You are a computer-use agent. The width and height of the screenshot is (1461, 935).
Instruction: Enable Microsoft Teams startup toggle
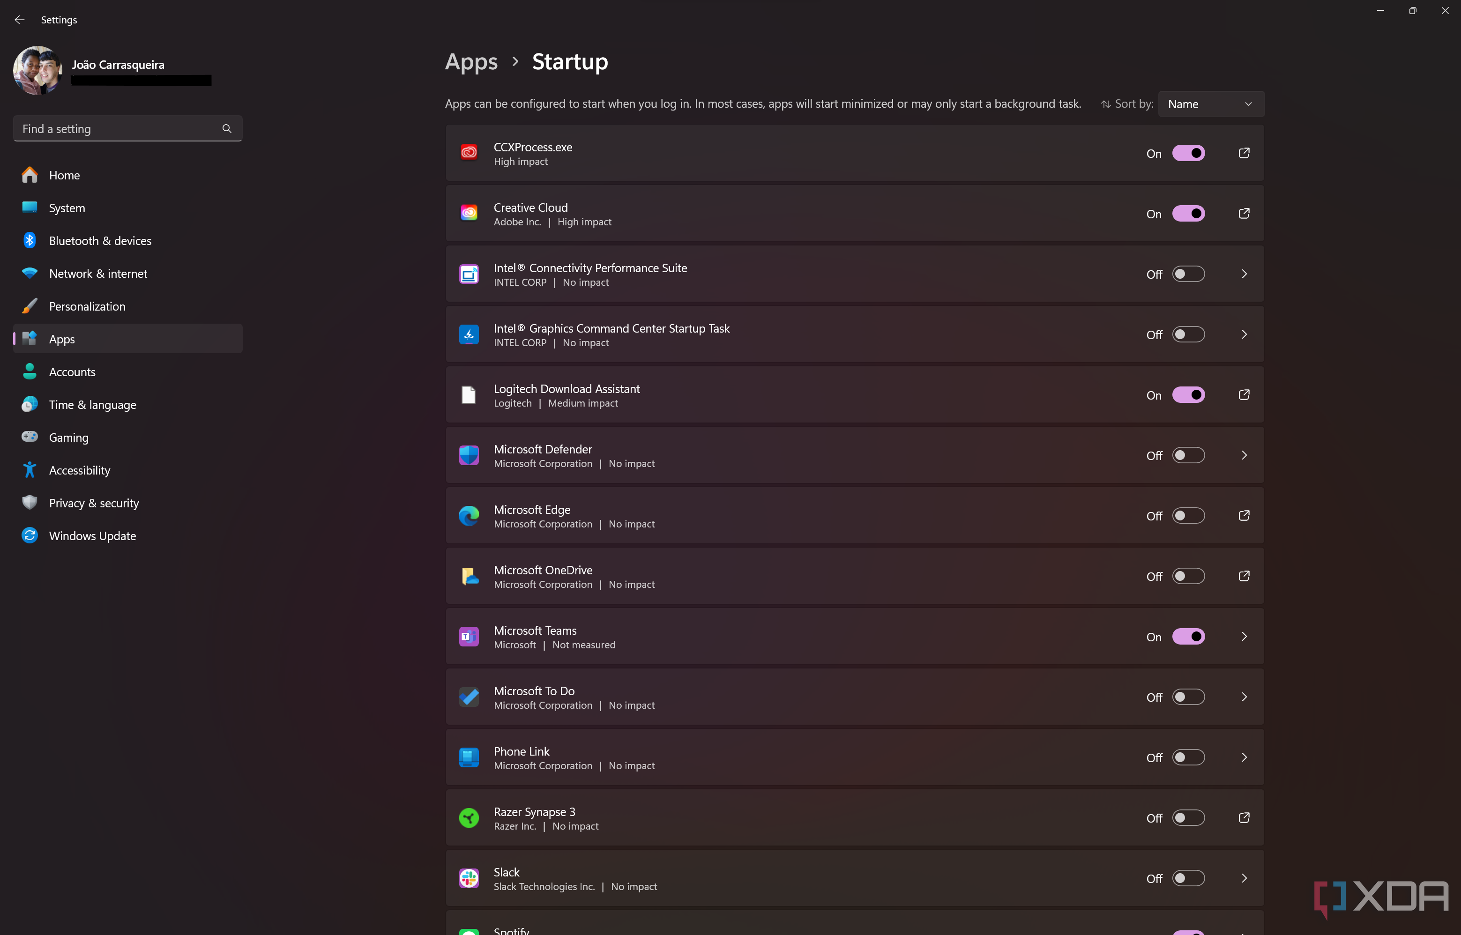click(x=1188, y=637)
